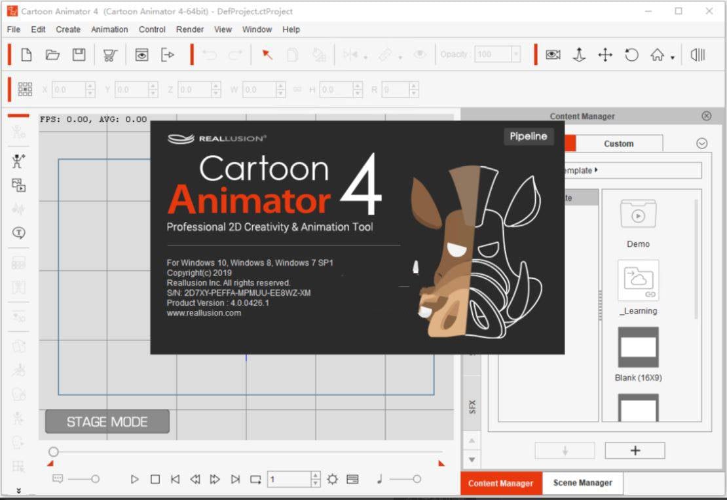Screen dimensions: 727x500
Task: Click the create media icon in left sidebar
Action: (18, 185)
